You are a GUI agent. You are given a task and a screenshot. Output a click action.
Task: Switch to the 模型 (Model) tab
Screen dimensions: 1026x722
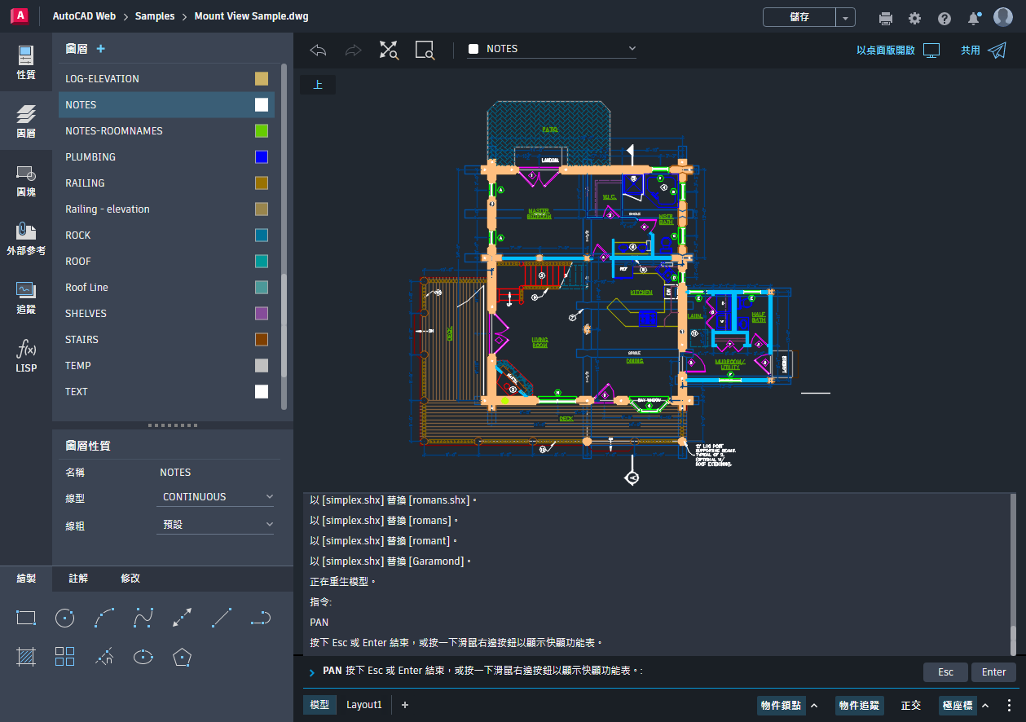(319, 705)
